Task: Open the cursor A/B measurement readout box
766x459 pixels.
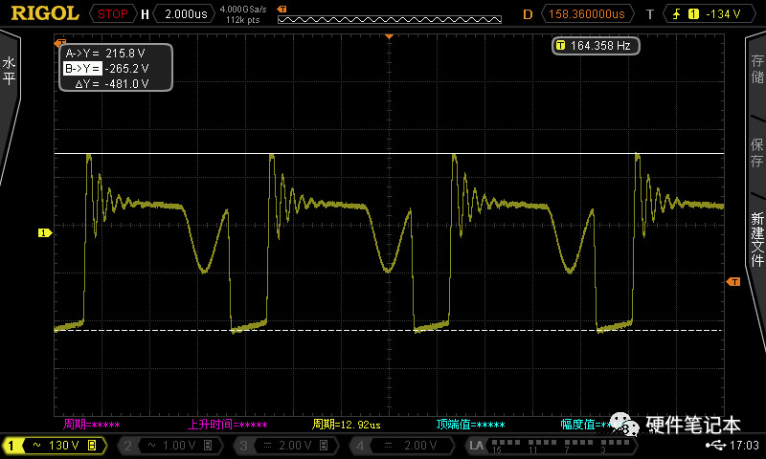Action: pos(117,69)
